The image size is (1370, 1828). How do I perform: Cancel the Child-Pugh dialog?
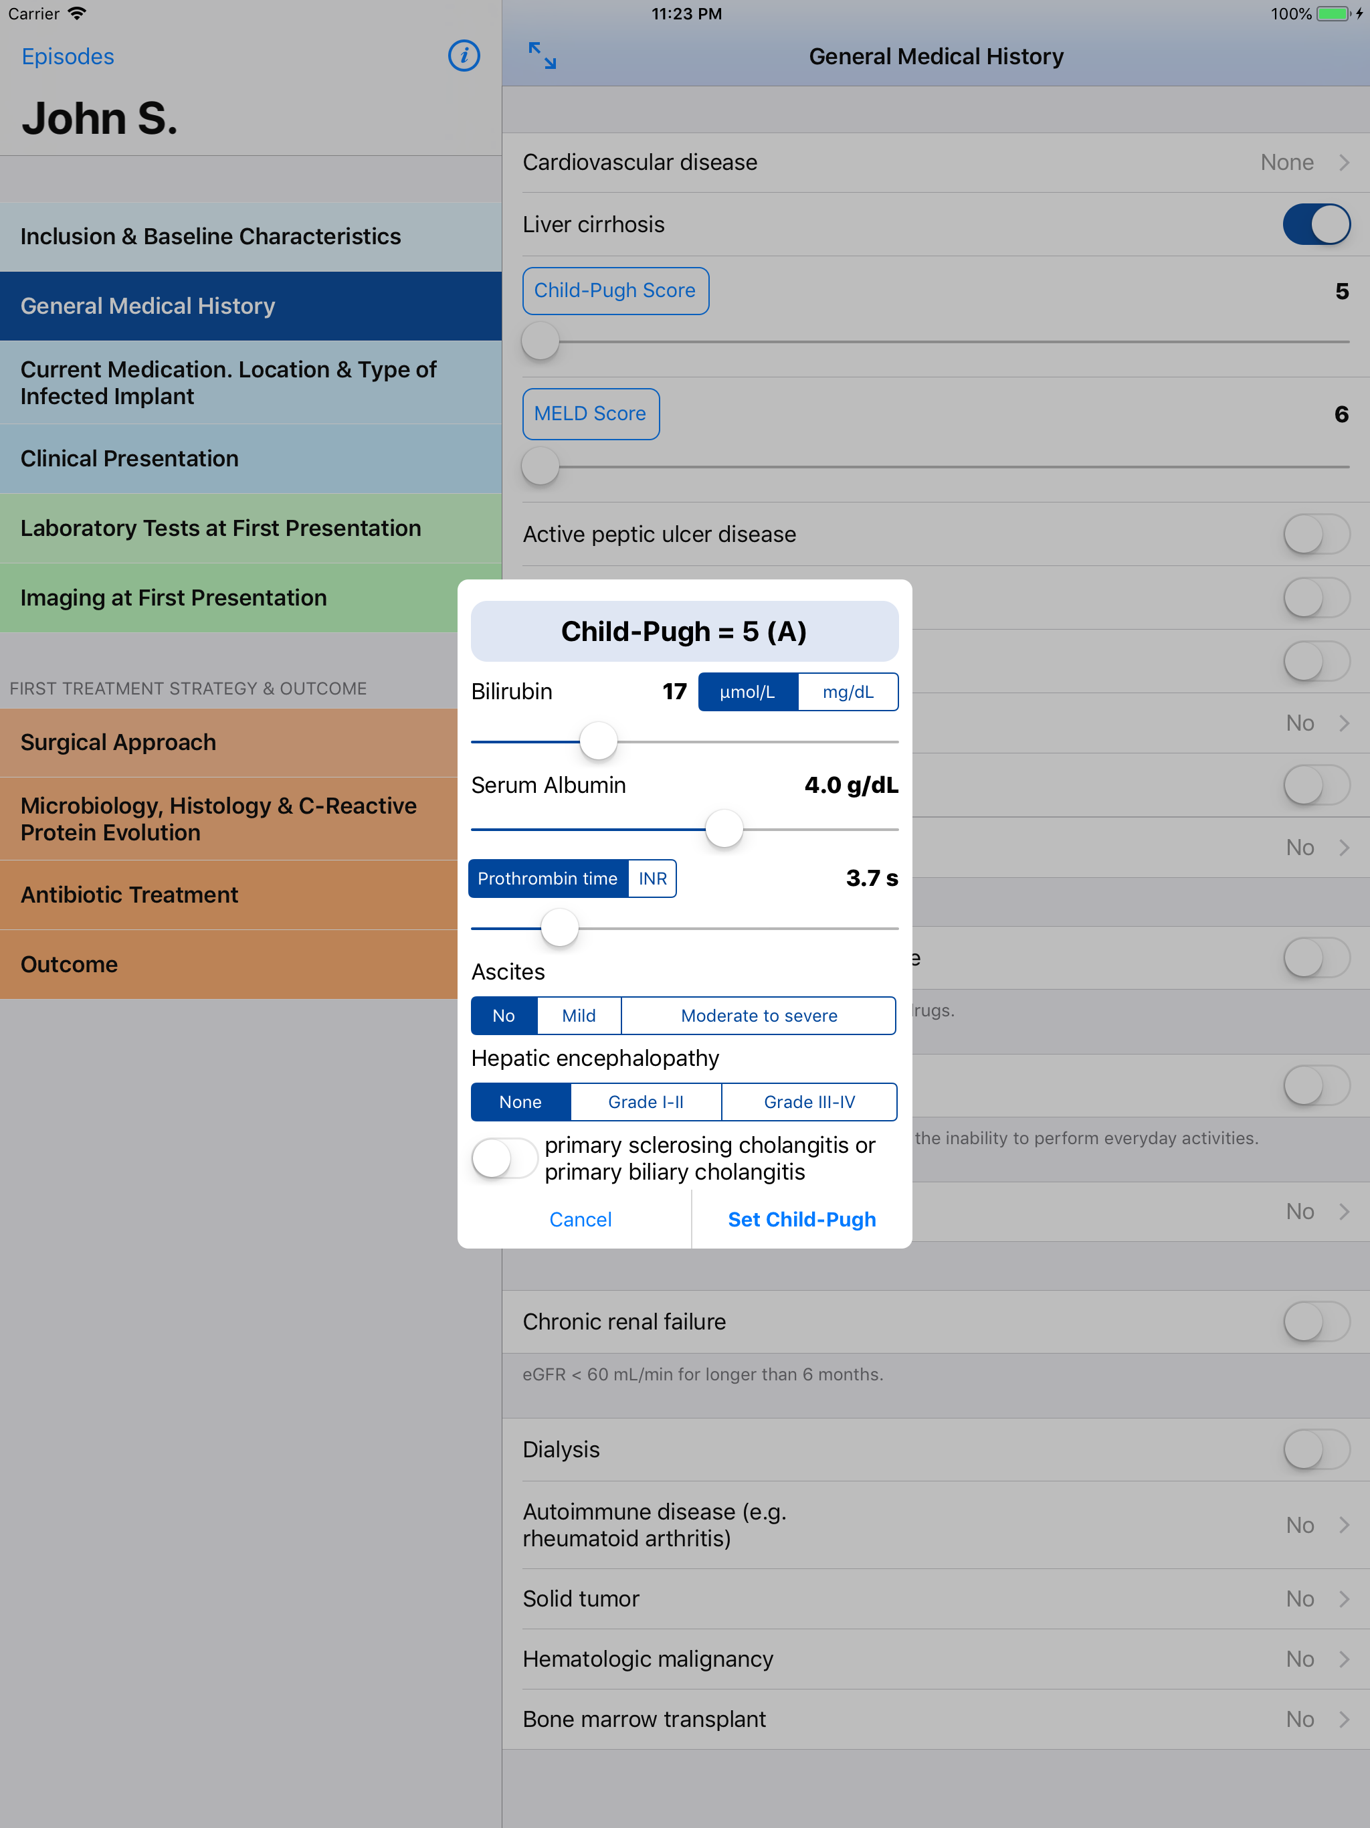[580, 1220]
